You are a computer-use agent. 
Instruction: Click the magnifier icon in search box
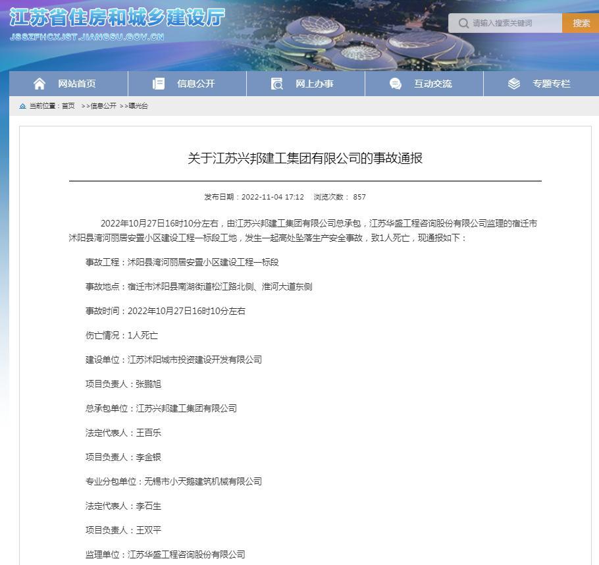point(463,23)
